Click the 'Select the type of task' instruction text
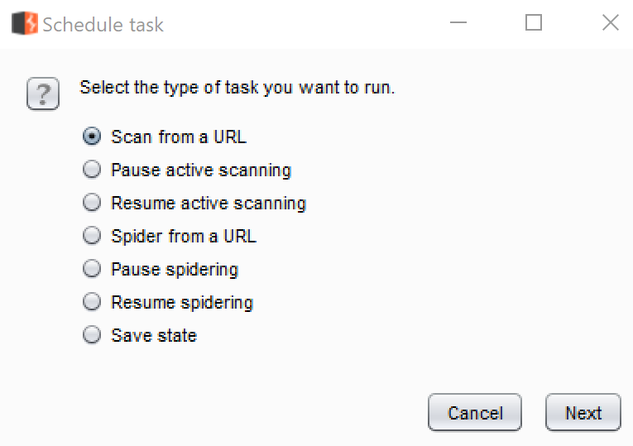 tap(237, 87)
